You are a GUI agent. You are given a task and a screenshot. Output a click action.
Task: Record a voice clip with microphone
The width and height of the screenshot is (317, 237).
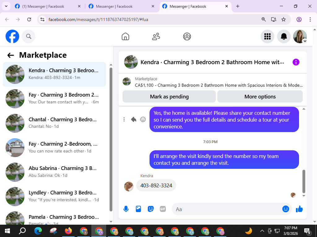coord(126,209)
